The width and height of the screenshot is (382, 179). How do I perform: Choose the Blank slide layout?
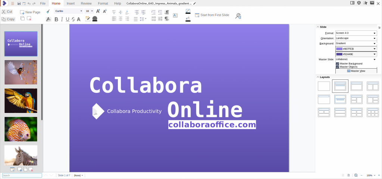coord(324,86)
